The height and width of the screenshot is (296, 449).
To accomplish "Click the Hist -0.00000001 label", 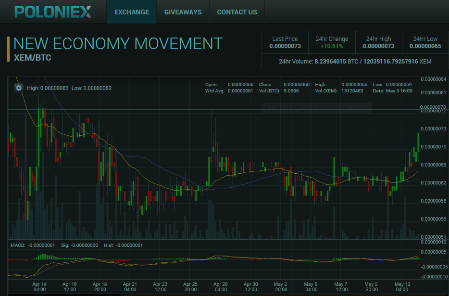I will coord(123,245).
